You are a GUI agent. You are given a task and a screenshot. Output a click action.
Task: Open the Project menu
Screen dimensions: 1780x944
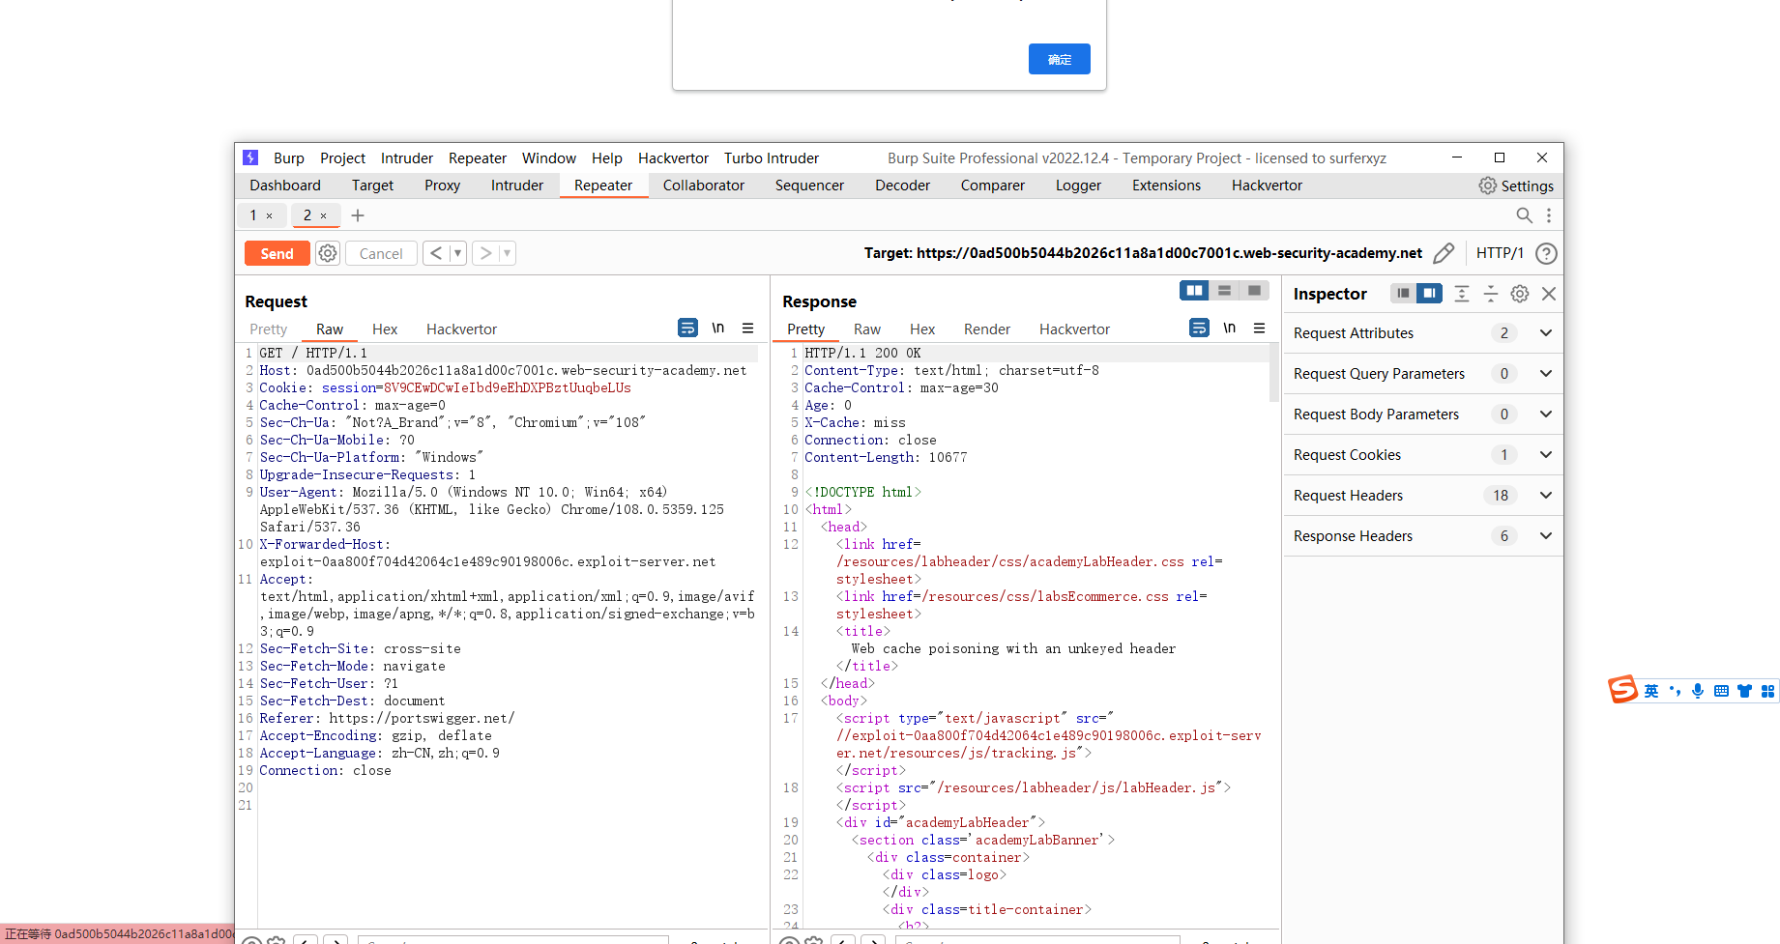pos(342,158)
